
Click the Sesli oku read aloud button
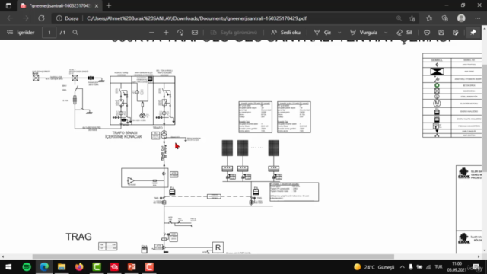(x=285, y=33)
